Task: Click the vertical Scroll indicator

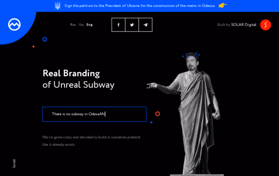Action: (14, 163)
